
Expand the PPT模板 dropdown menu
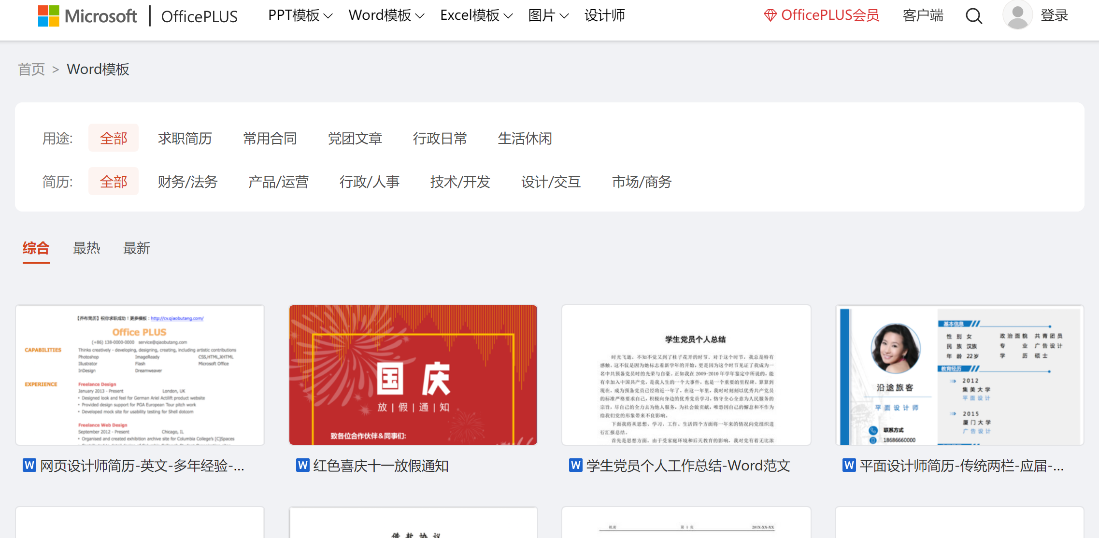point(300,16)
